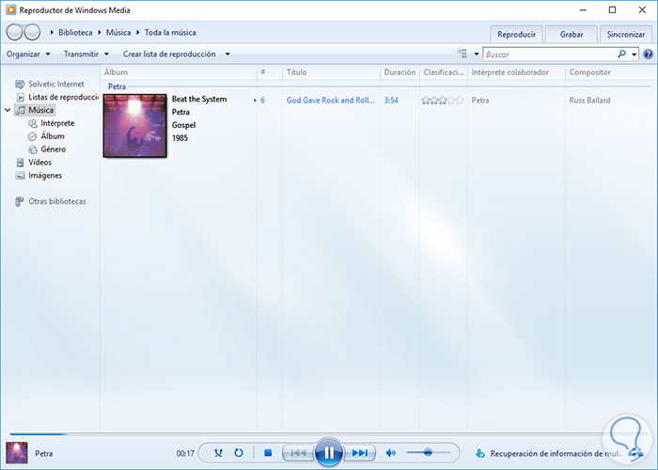
Task: Click the view options icon
Action: tap(462, 54)
